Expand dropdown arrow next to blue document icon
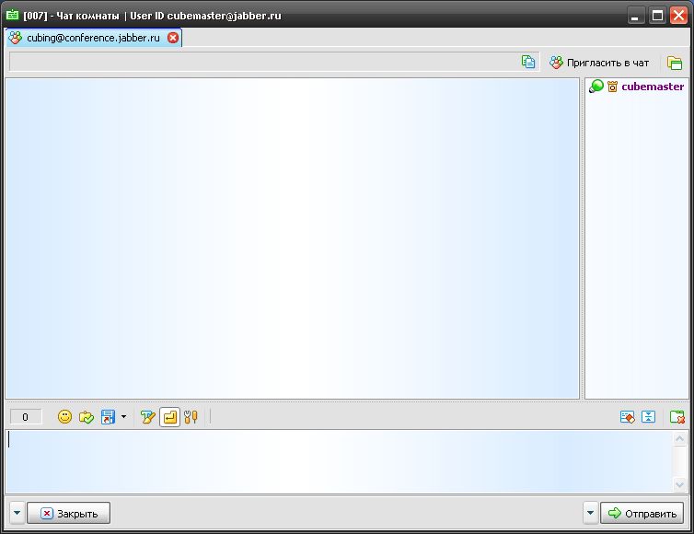This screenshot has width=694, height=534. coord(123,417)
